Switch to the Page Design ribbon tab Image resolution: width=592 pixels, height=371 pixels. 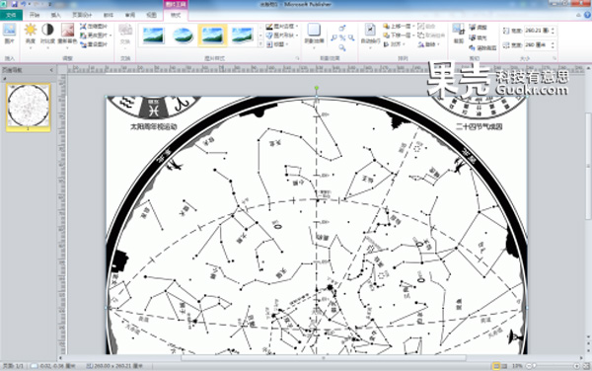point(82,15)
